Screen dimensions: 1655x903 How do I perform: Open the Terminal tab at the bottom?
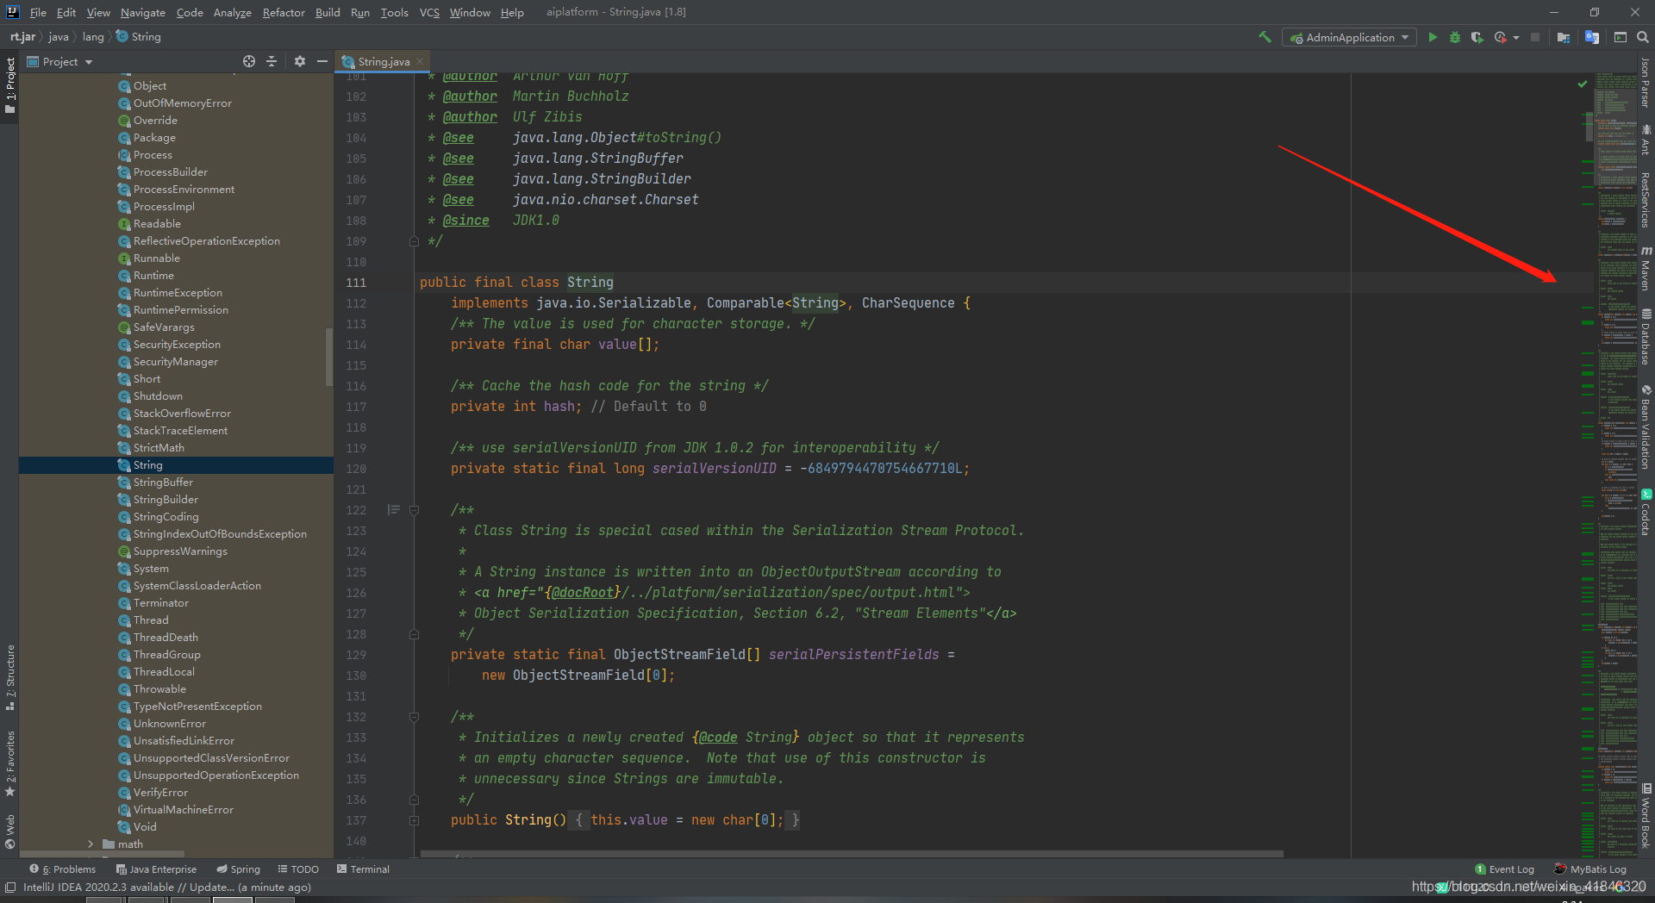[x=363, y=869]
